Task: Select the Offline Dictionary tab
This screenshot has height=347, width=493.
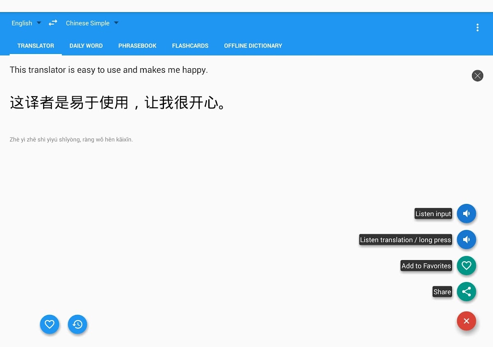Action: (253, 46)
